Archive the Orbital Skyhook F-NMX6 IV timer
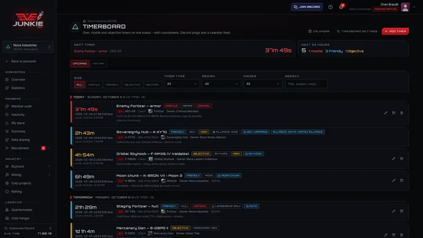The height and width of the screenshot is (238, 423). click(x=401, y=159)
